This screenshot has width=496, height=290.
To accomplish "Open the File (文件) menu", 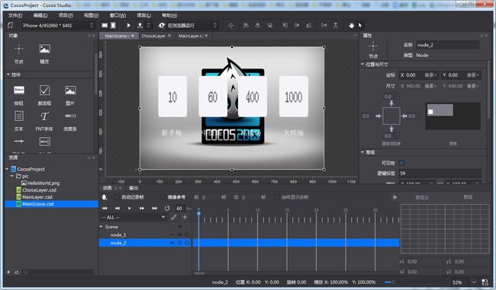I will [15, 15].
